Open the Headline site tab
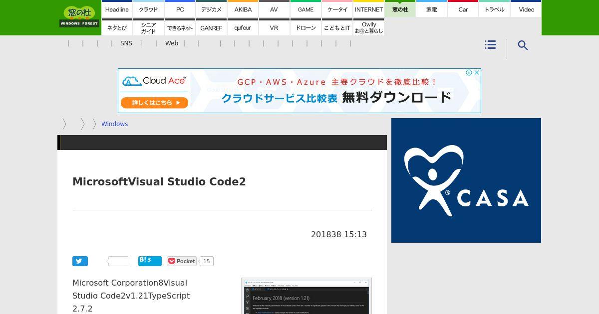This screenshot has width=599, height=314. pos(117,9)
